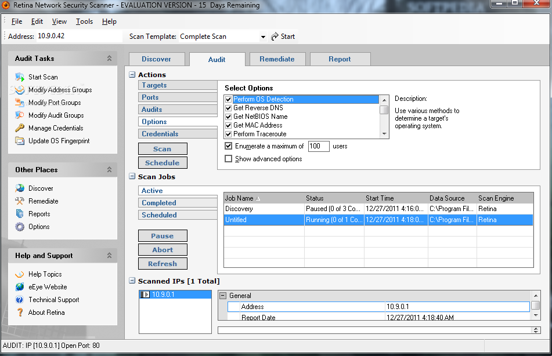Image resolution: width=552 pixels, height=356 pixels.
Task: Click the About Retina question mark icon
Action: tap(20, 313)
